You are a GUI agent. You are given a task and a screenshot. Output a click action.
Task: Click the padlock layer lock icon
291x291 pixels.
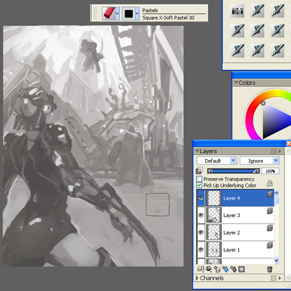coord(269,183)
